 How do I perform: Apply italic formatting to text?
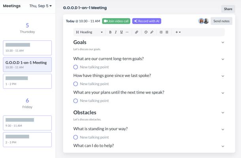[116, 32]
